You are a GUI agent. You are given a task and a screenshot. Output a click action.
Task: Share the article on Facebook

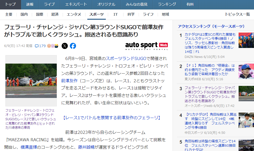(73, 46)
